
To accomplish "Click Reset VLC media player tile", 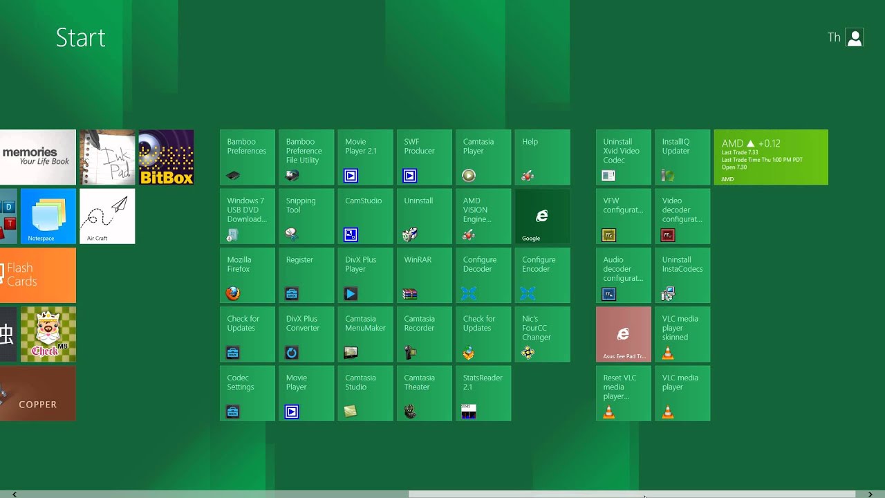I will (624, 393).
